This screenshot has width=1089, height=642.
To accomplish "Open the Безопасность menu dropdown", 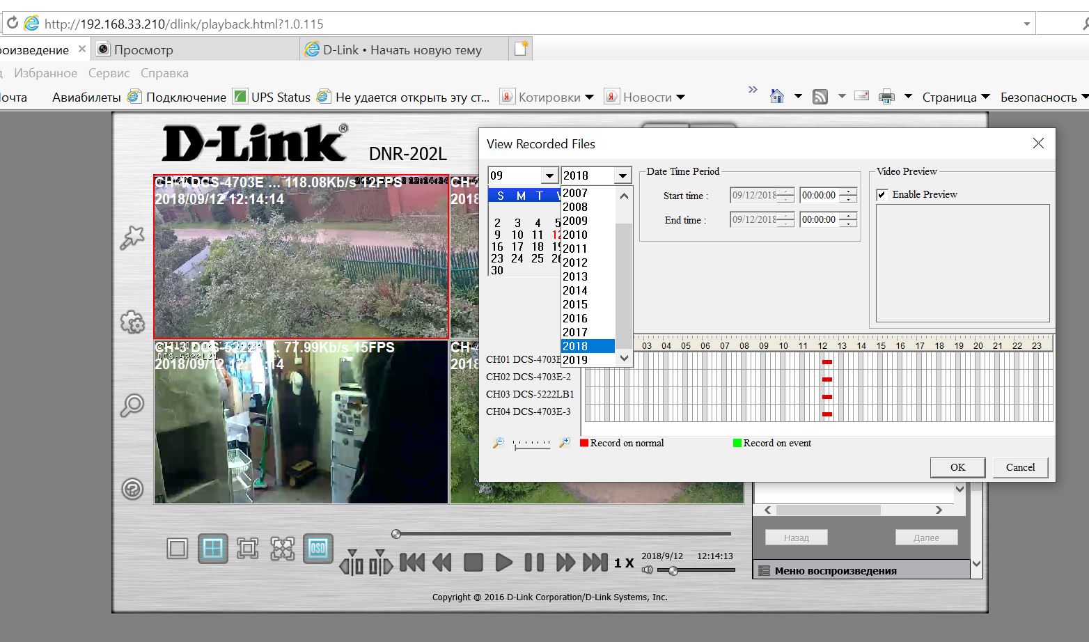I will click(x=1044, y=97).
